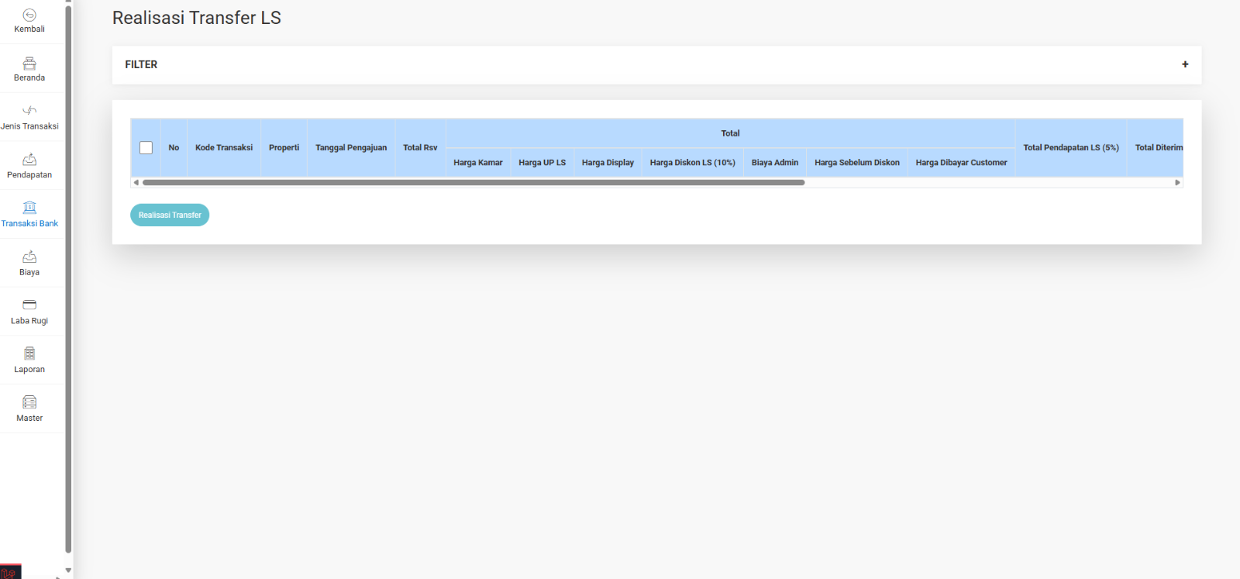1240x579 pixels.
Task: Select the Jenis Transaksi sidebar icon
Action: (29, 111)
